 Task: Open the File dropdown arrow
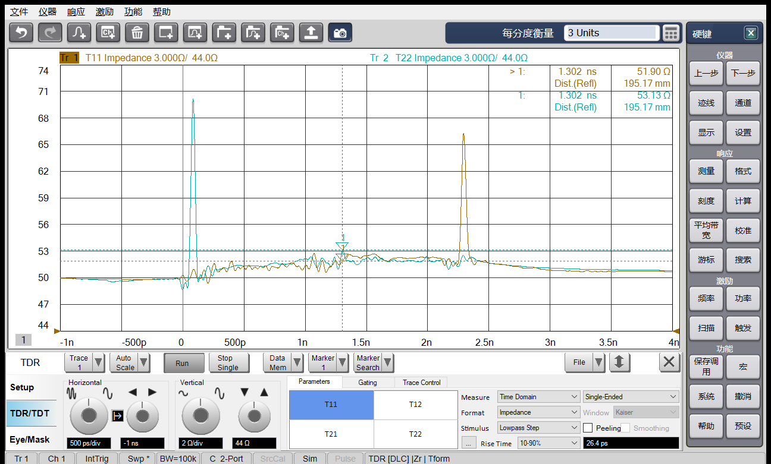point(599,362)
